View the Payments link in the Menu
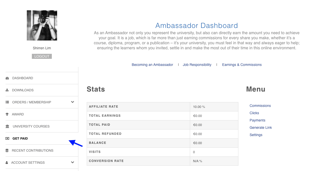Viewport: 317px width, 171px height. [257, 120]
